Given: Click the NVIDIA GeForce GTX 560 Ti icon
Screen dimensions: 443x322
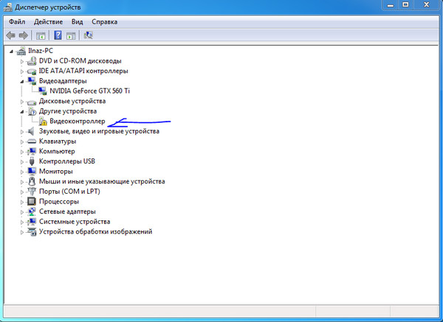Looking at the screenshot, I should pos(42,91).
